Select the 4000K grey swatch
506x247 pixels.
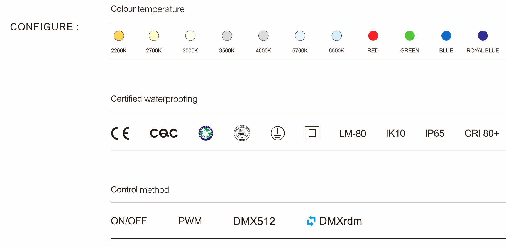click(263, 36)
